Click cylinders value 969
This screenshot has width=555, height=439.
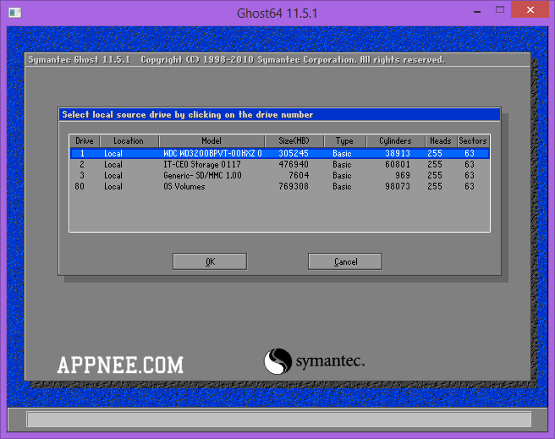click(403, 175)
